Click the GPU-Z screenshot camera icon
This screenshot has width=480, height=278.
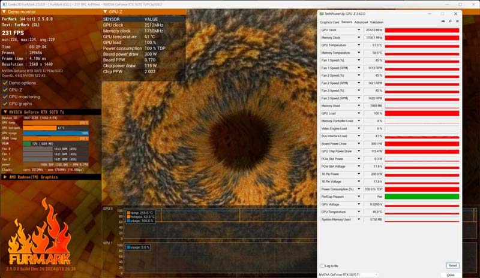443,22
